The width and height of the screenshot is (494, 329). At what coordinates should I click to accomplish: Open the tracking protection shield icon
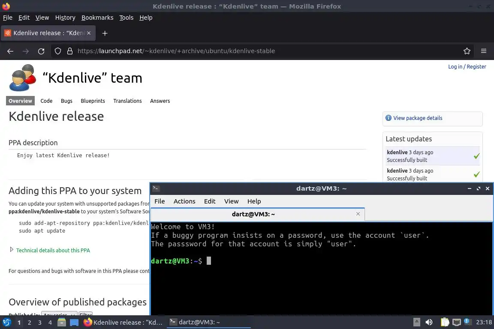coord(57,51)
